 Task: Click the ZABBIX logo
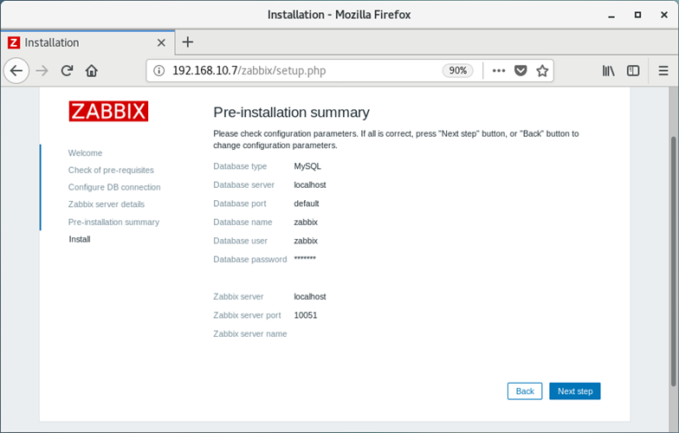coord(108,111)
